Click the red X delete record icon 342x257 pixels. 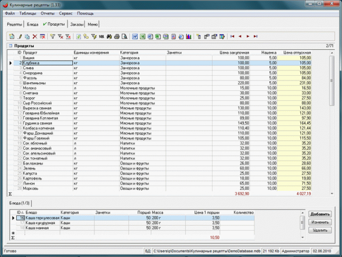35,36
